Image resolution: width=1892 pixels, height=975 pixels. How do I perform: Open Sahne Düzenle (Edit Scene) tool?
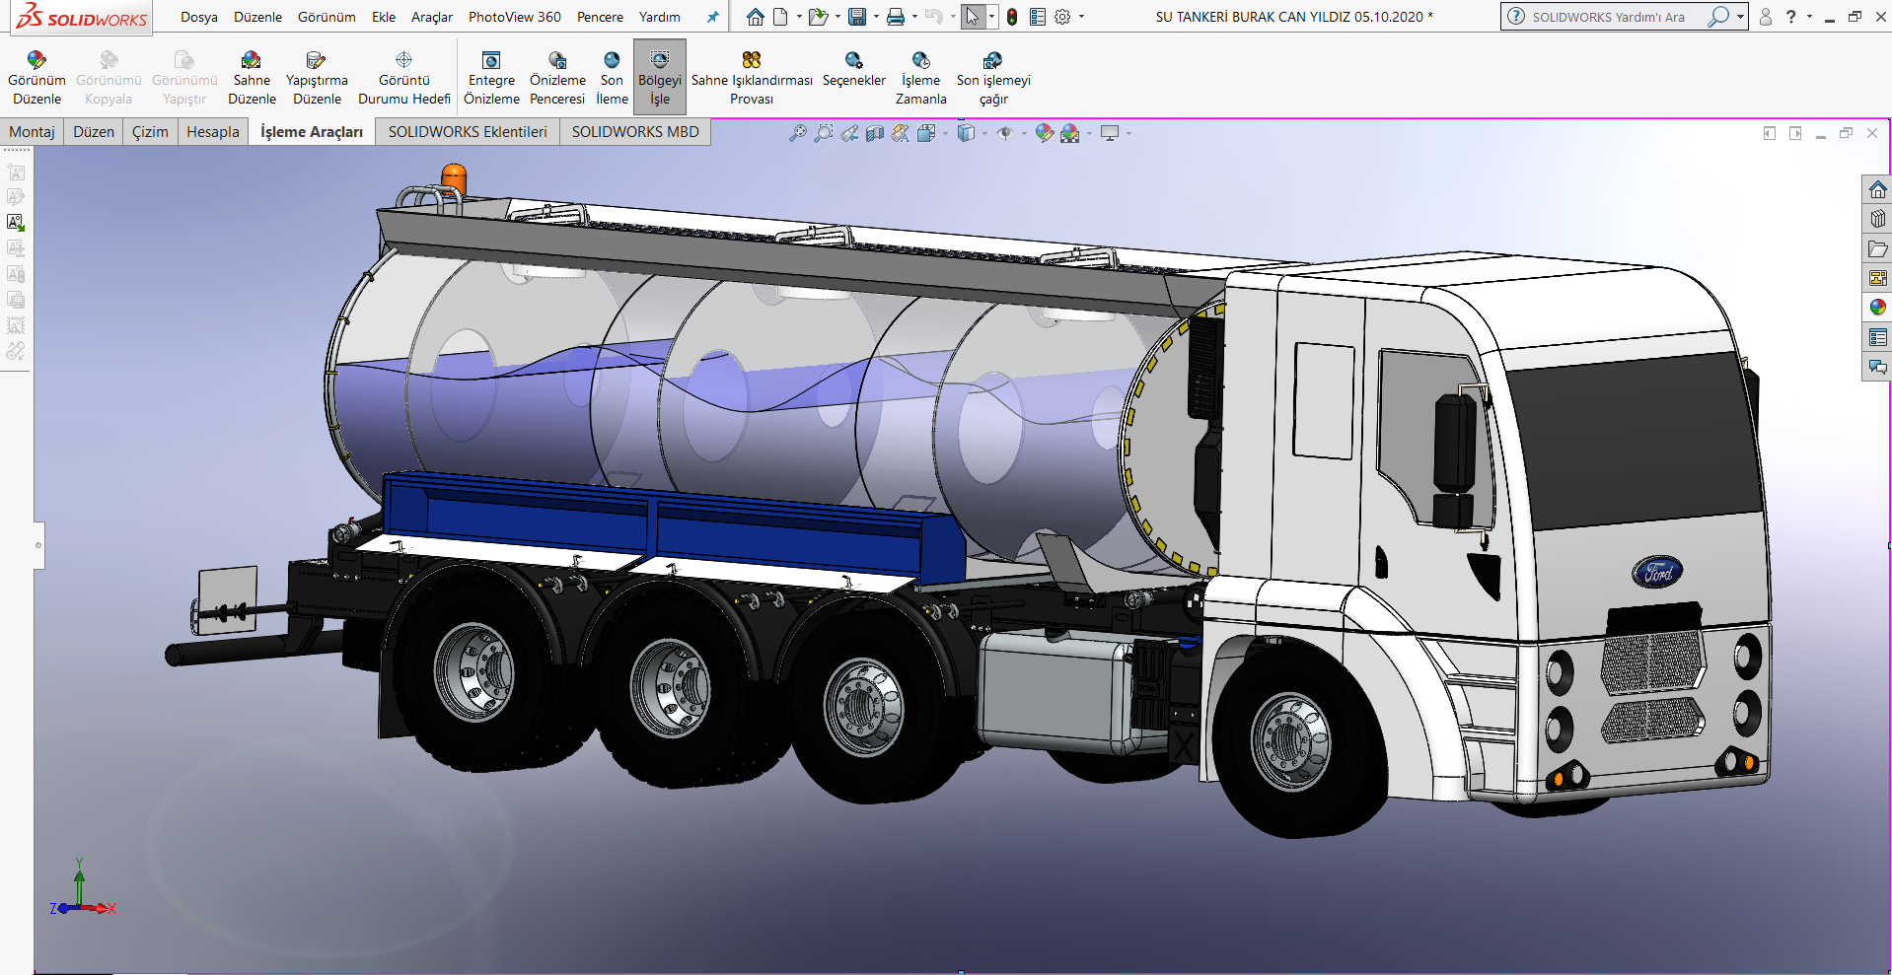click(x=252, y=78)
